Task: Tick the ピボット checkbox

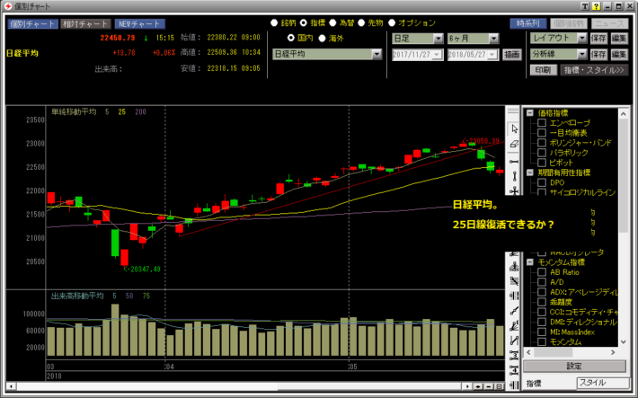Action: [x=542, y=163]
